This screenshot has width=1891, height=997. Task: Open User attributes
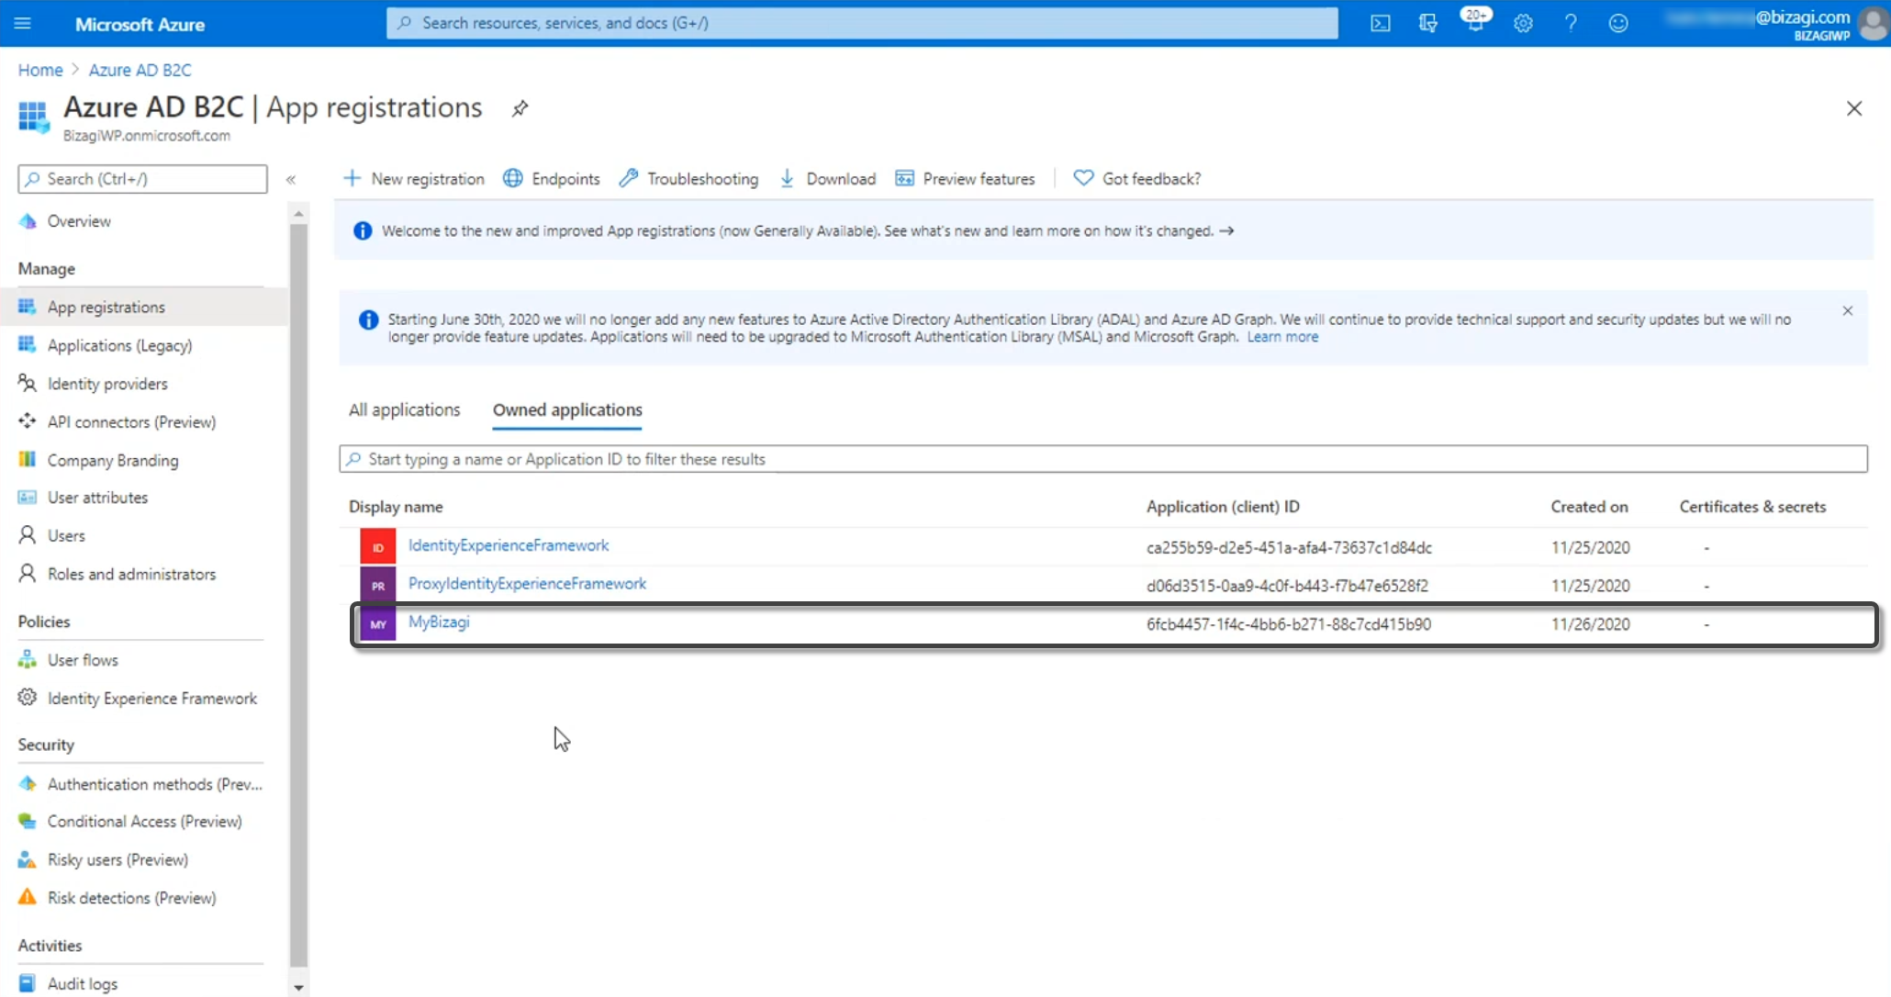[x=97, y=498]
